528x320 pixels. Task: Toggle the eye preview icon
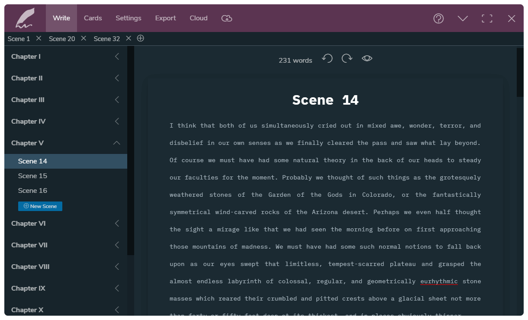click(x=367, y=58)
